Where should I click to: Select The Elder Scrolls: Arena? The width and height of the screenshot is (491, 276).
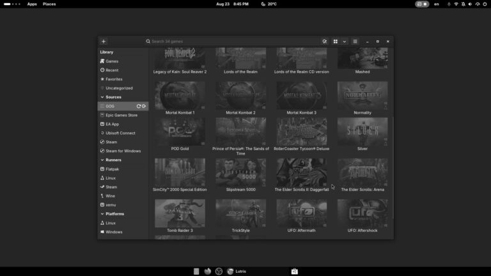click(362, 175)
